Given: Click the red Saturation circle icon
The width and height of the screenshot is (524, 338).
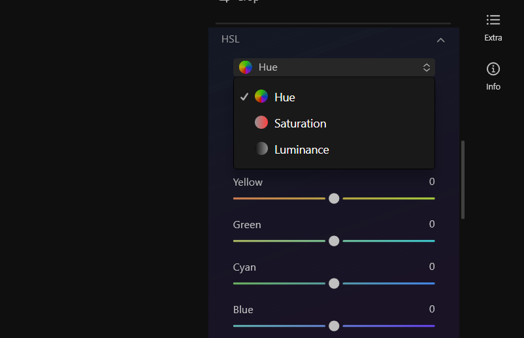Looking at the screenshot, I should [x=261, y=122].
